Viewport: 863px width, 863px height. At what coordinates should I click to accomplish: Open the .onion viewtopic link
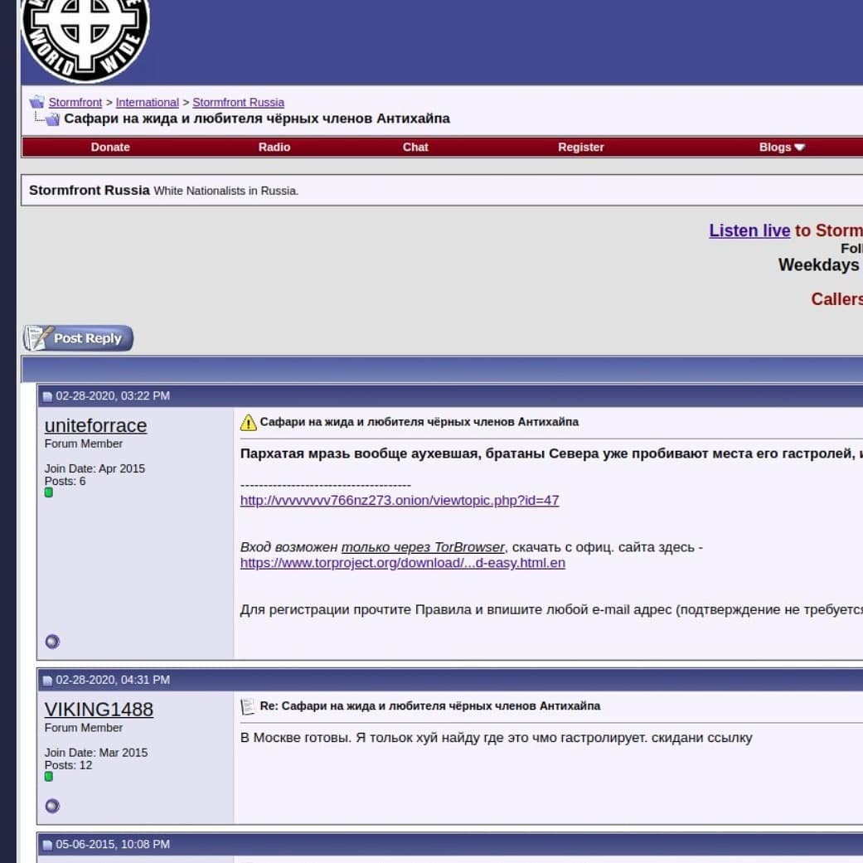point(400,500)
